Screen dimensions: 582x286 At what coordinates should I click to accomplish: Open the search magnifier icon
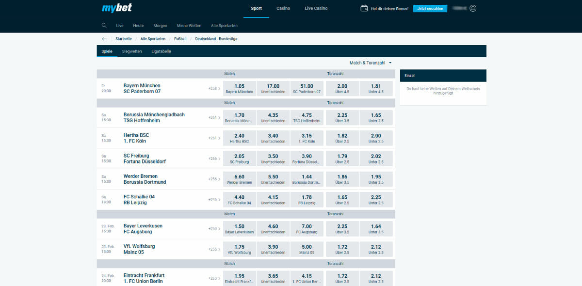pos(104,25)
